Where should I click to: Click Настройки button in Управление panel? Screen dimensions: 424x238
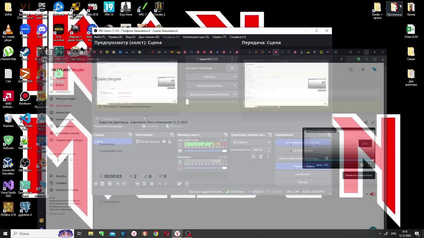pyautogui.click(x=302, y=174)
